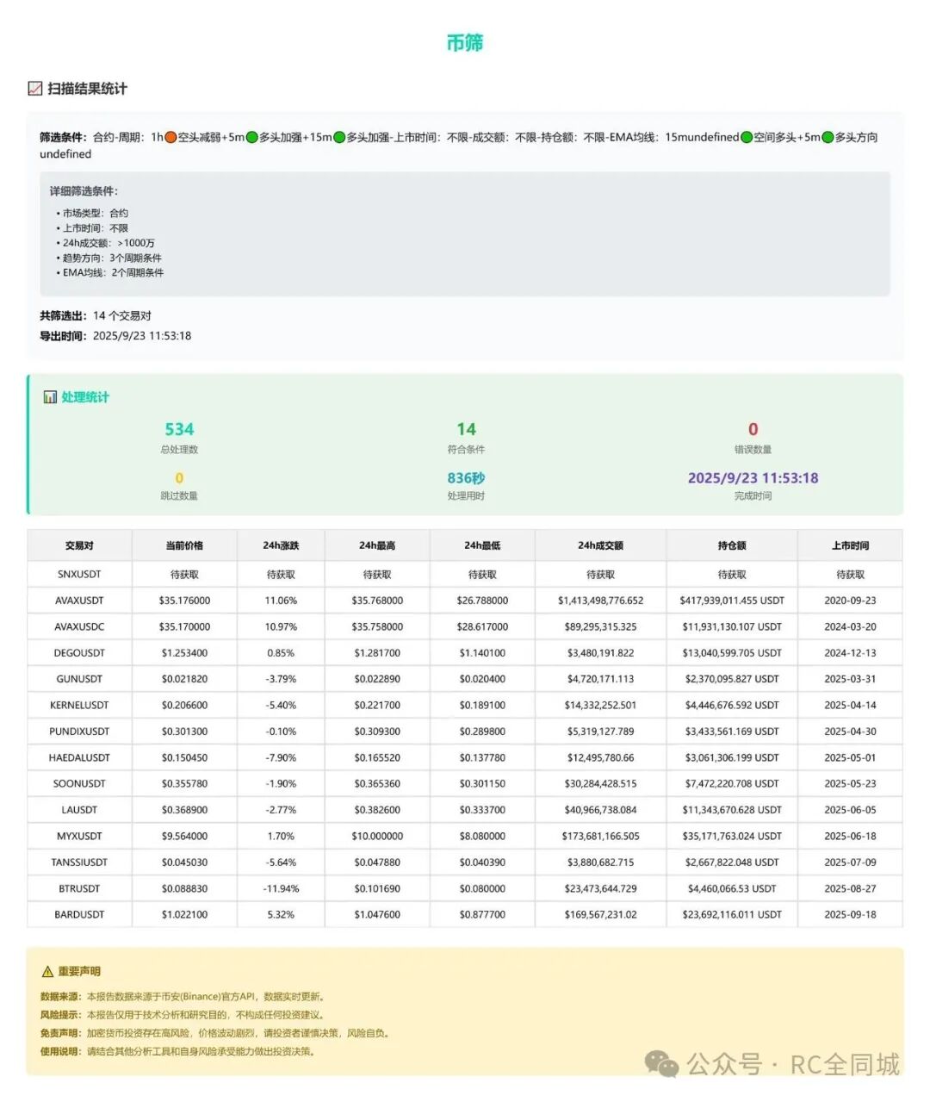Click the $10.000000 24h high for MYXUSDT
This screenshot has width=930, height=1102.
click(377, 837)
